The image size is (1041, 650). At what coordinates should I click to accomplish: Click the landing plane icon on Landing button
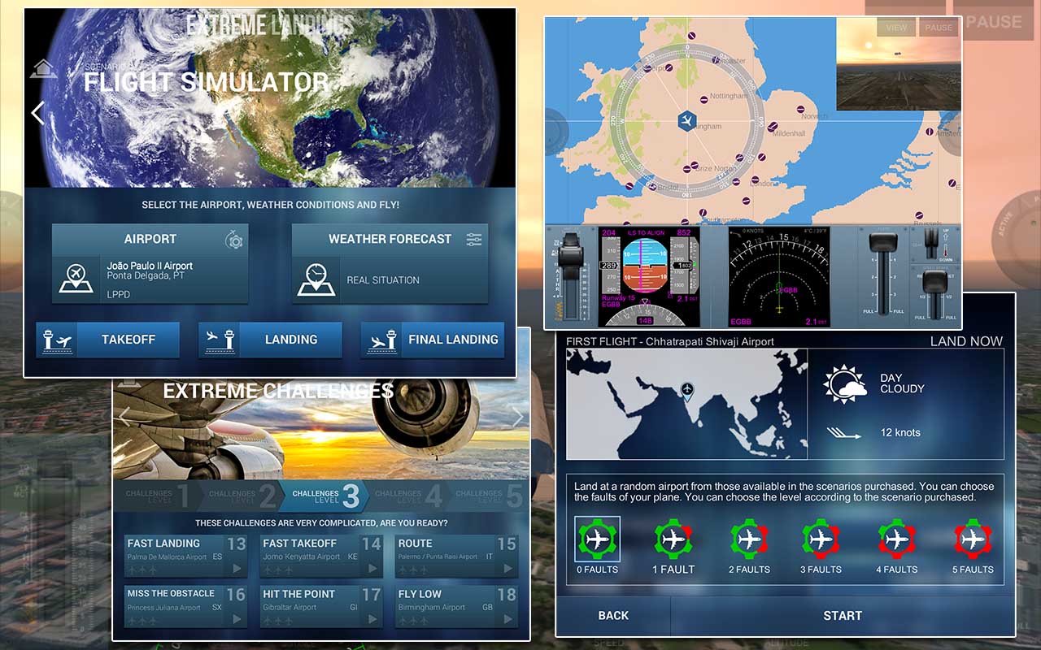pos(220,340)
